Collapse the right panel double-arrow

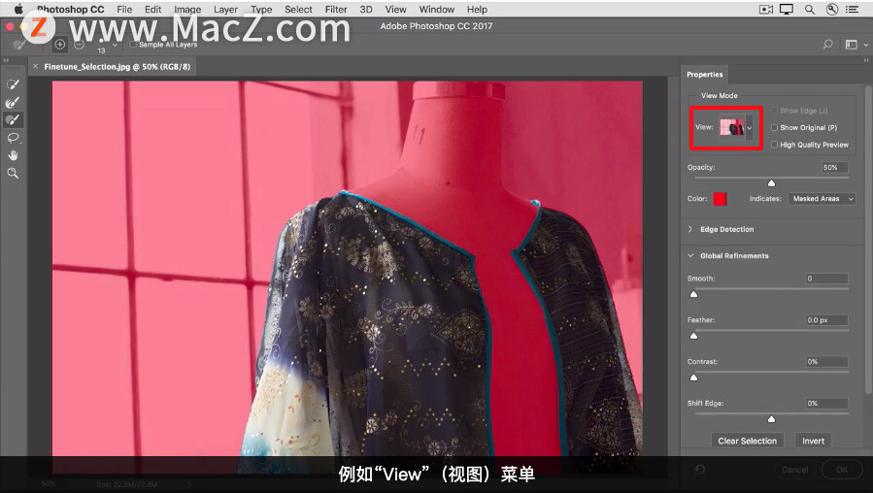(866, 59)
